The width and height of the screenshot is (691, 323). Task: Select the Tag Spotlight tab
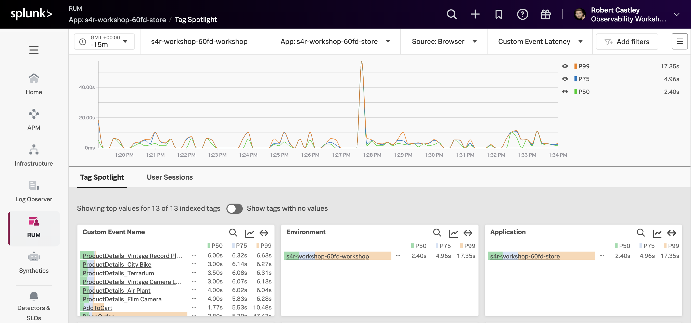[102, 177]
